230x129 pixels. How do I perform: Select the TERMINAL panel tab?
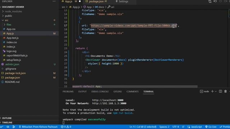148,92
